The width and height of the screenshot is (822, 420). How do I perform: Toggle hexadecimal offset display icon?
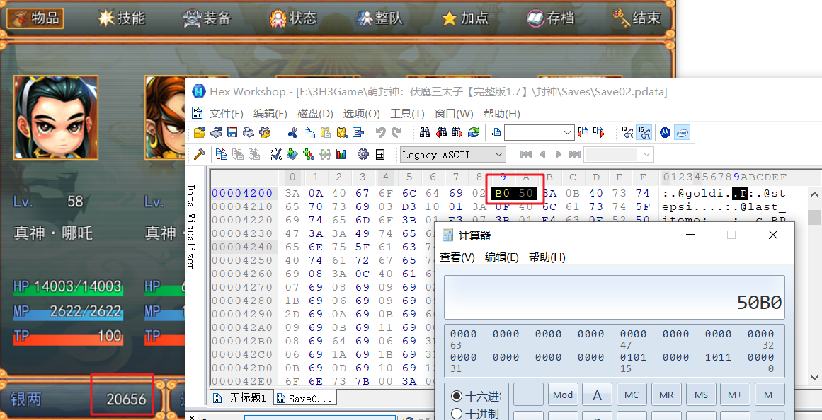point(644,132)
